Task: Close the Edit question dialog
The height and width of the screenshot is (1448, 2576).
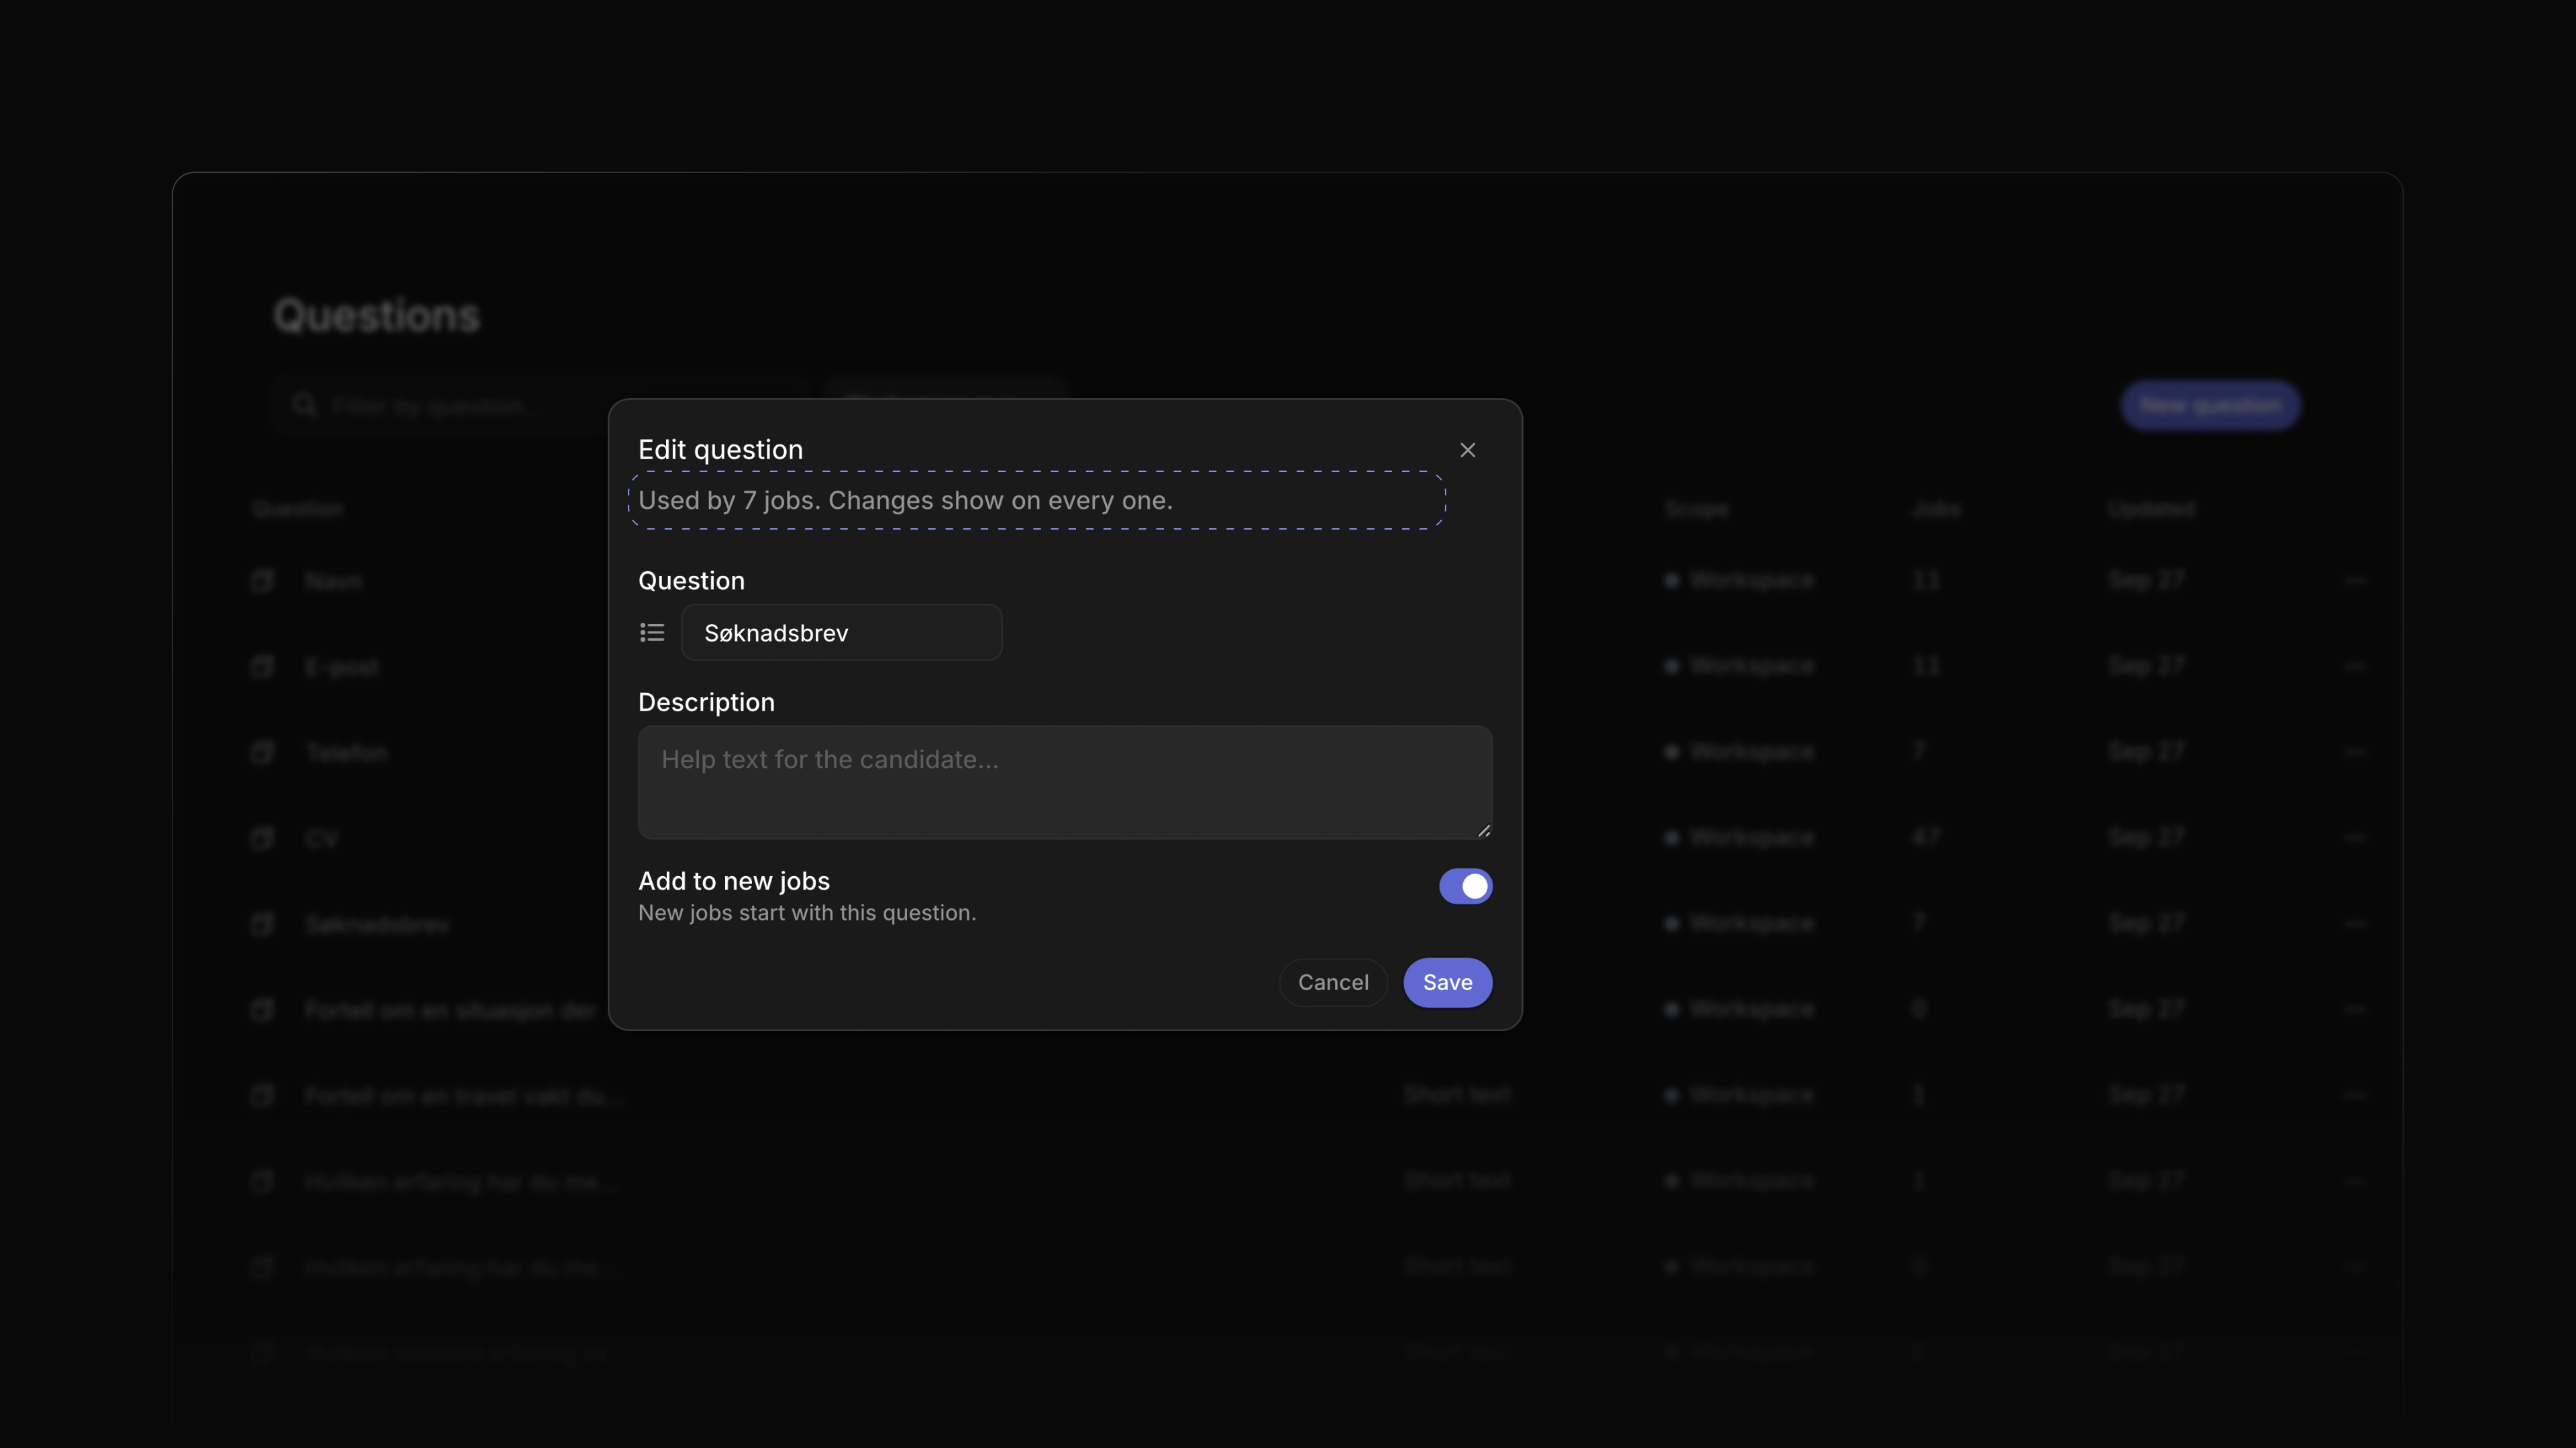Action: (1467, 450)
